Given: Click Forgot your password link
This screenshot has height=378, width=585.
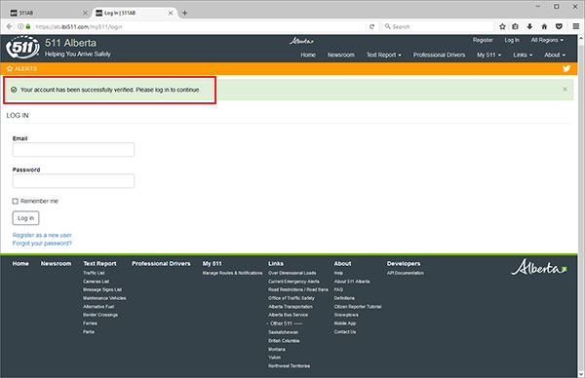Looking at the screenshot, I should click(42, 244).
